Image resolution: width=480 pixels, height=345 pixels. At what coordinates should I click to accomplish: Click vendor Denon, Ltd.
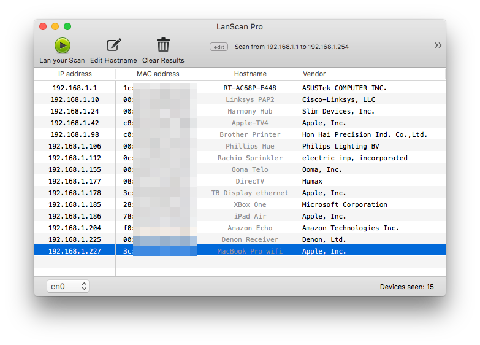[324, 239]
